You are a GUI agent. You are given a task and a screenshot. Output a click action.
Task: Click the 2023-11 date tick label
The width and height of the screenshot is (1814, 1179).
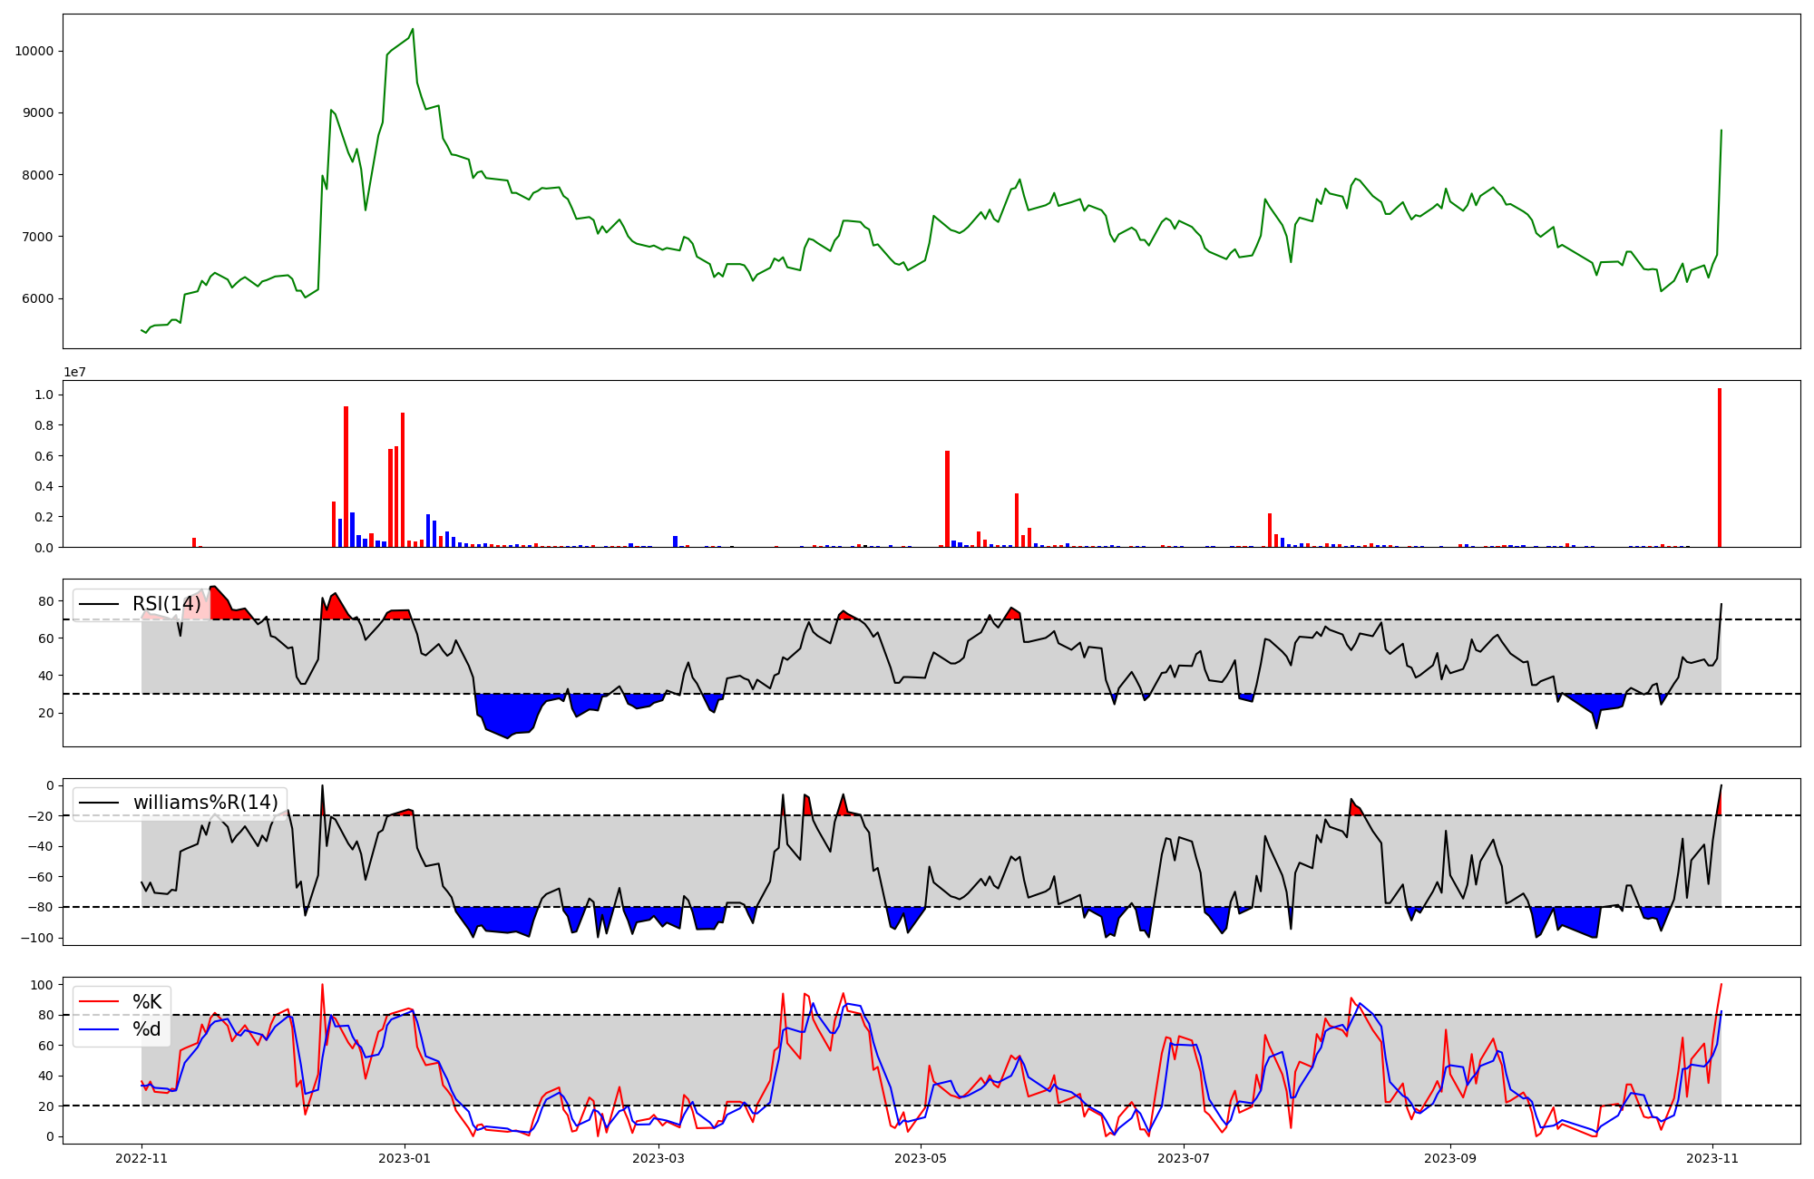(1712, 1158)
